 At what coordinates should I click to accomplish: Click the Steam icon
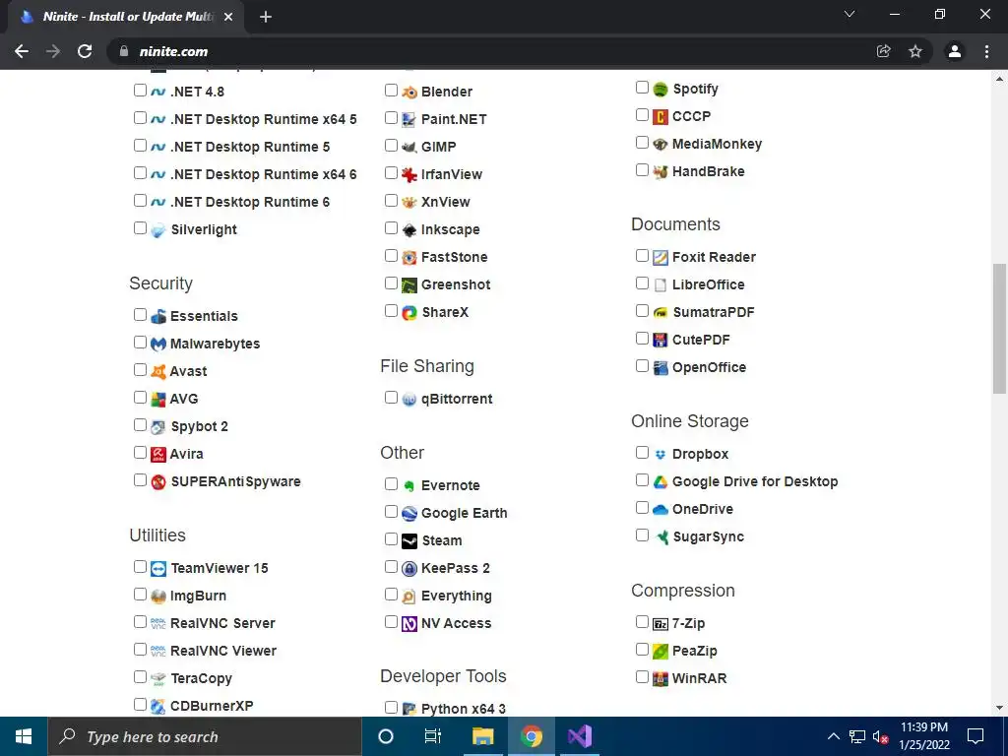(x=409, y=541)
